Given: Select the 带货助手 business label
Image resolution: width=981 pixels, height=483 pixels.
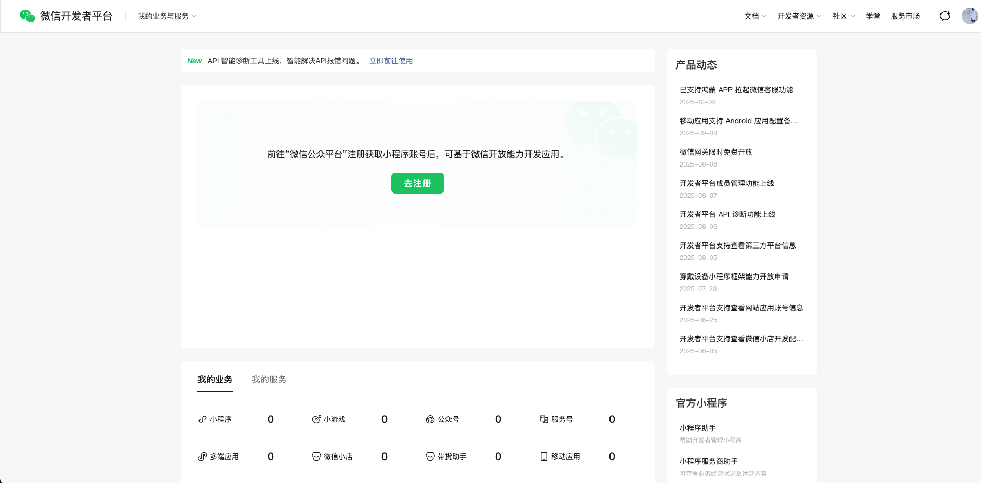Looking at the screenshot, I should (452, 457).
